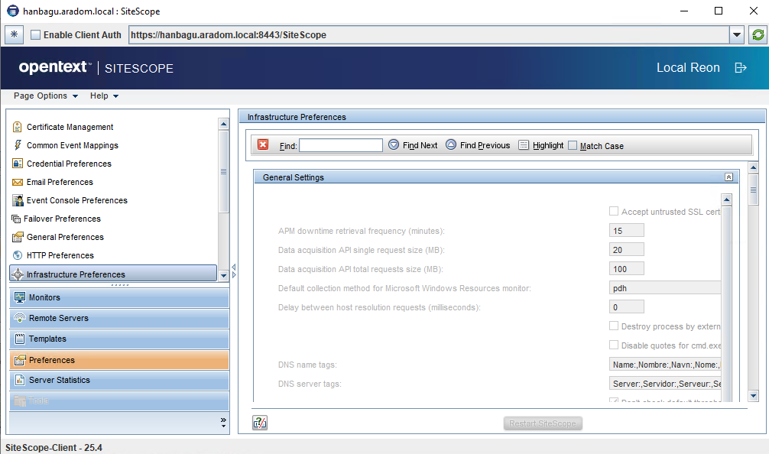Click the green refresh icon beside URL
The width and height of the screenshot is (769, 454).
tap(758, 35)
